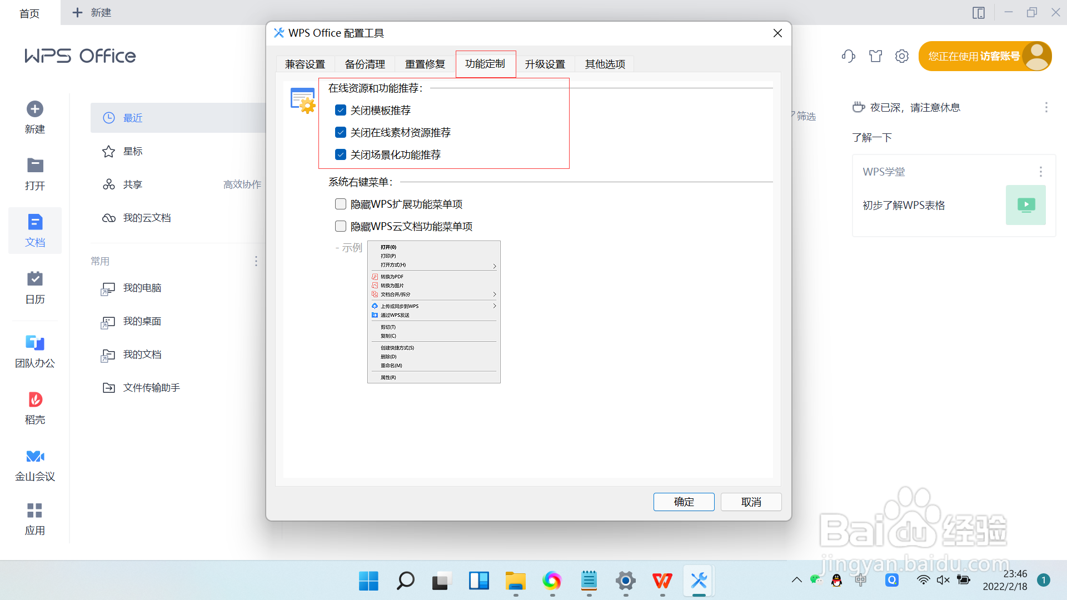Open the 共享 list item
This screenshot has width=1067, height=600.
(x=178, y=184)
